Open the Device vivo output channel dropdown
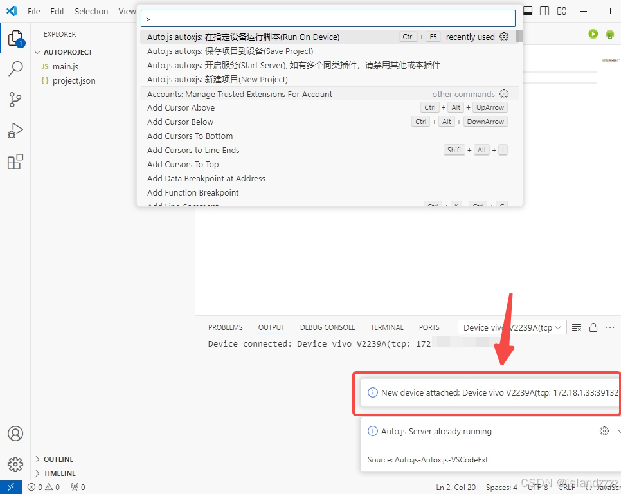The width and height of the screenshot is (621, 494). tap(512, 327)
